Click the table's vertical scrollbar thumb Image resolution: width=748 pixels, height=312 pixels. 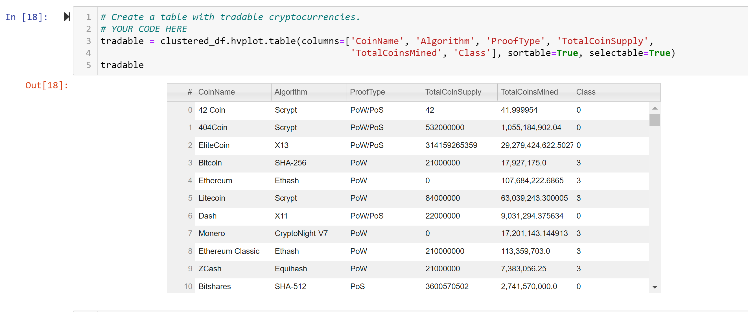[655, 119]
